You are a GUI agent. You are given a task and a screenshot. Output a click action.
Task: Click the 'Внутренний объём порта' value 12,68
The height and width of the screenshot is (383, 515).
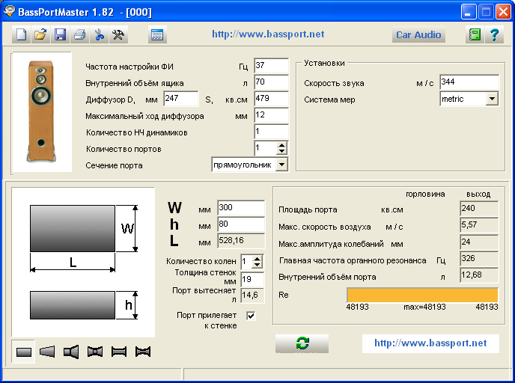[x=479, y=275]
